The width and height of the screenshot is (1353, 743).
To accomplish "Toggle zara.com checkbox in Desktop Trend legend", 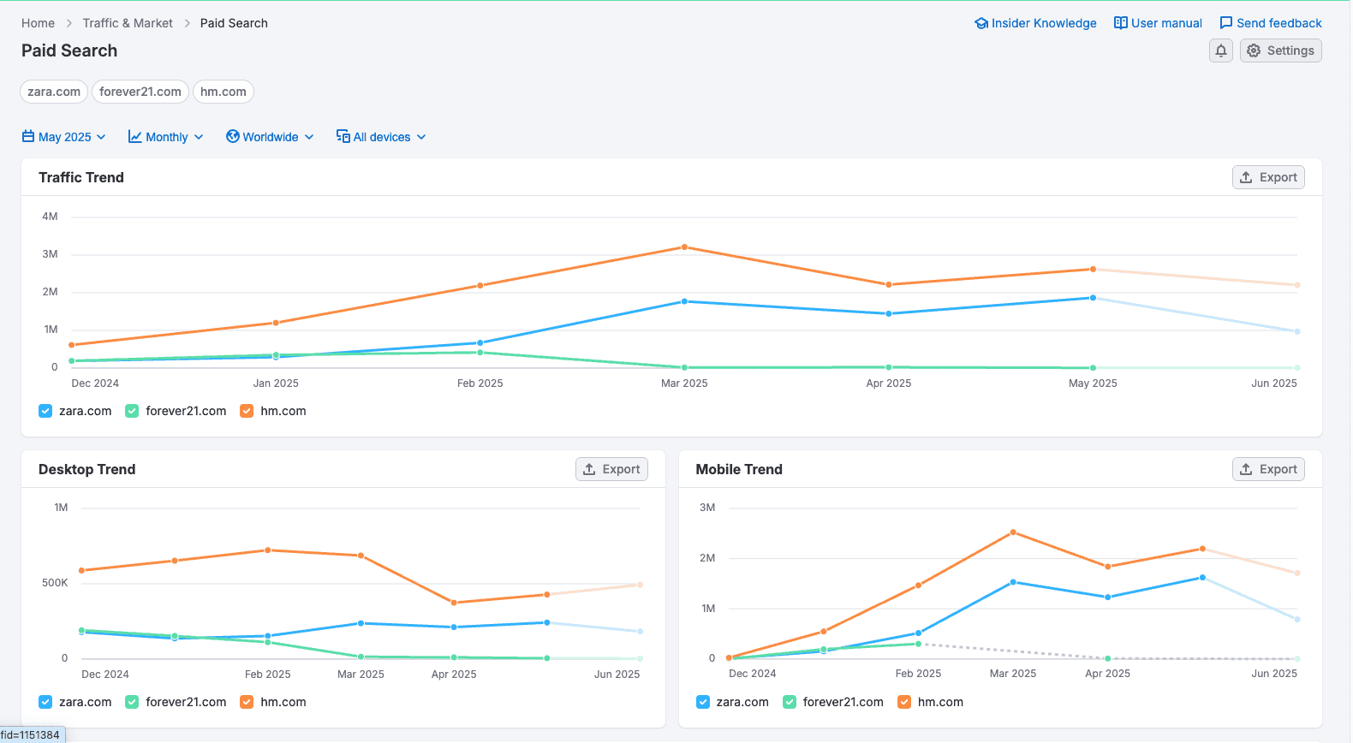I will pos(45,702).
